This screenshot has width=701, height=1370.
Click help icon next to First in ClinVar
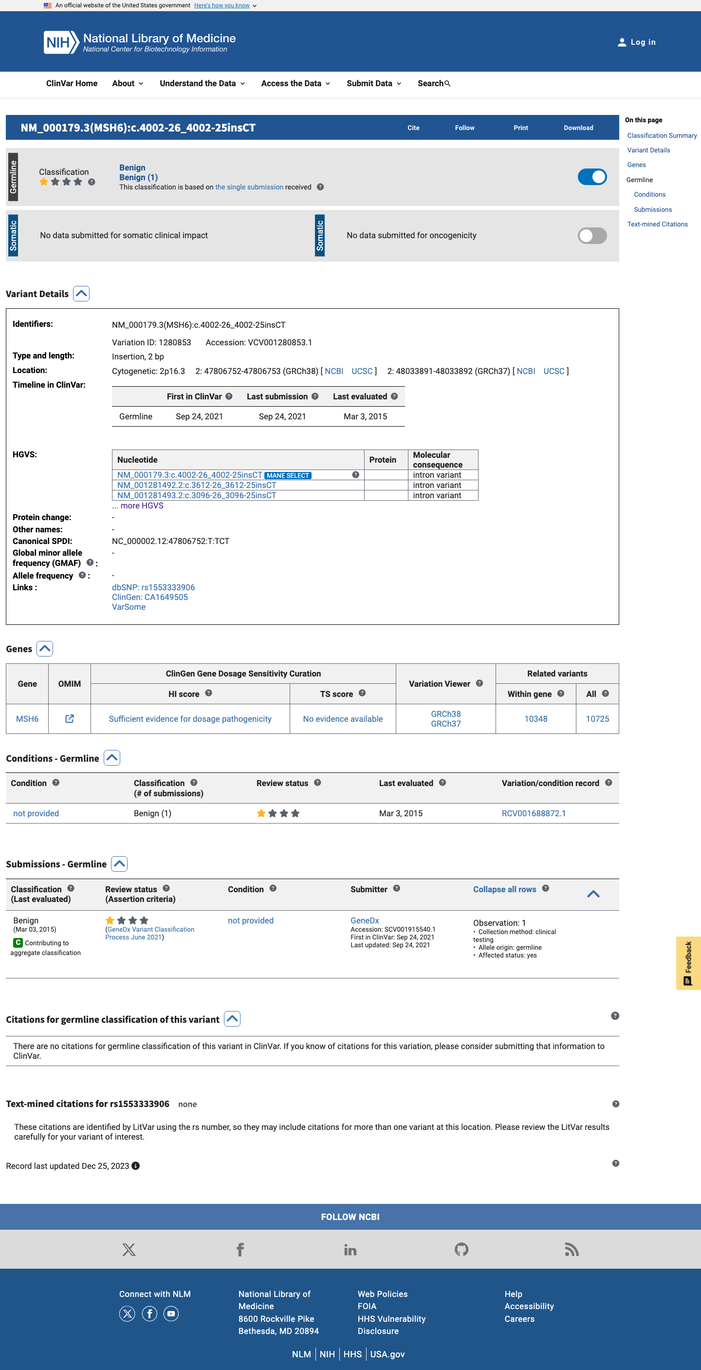point(229,396)
